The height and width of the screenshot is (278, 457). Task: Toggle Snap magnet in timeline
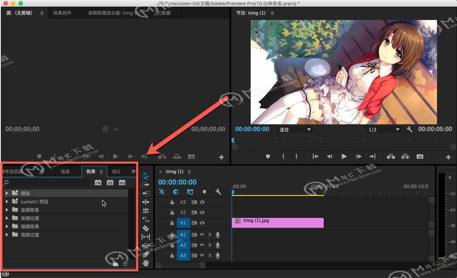[176, 192]
